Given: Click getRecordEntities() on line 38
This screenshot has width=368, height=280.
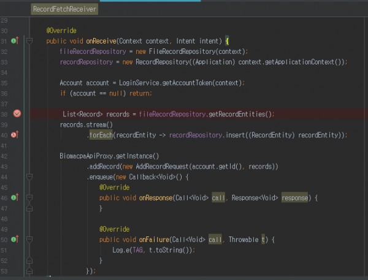Looking at the screenshot, I should (x=240, y=114).
